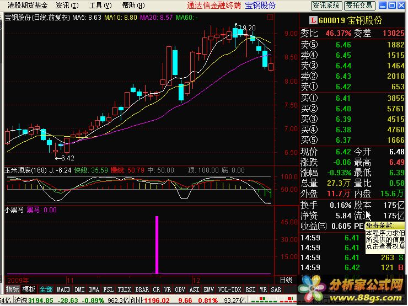Click the 换手 0.16% field
Image resolution: width=408 pixels, height=306 pixels.
[326, 205]
